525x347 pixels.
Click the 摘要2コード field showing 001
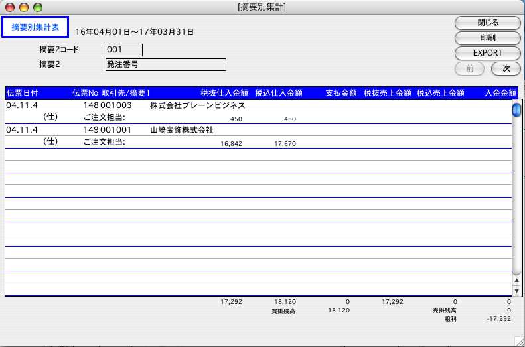coord(123,50)
